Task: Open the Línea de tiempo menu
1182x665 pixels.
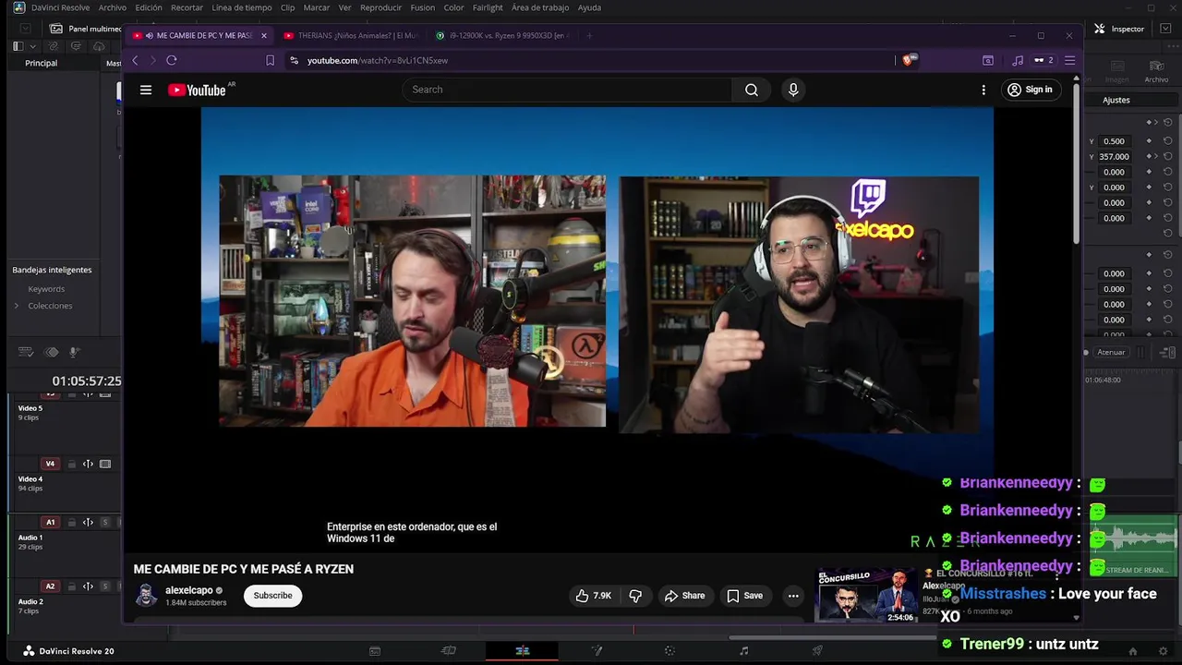Action: pyautogui.click(x=242, y=7)
